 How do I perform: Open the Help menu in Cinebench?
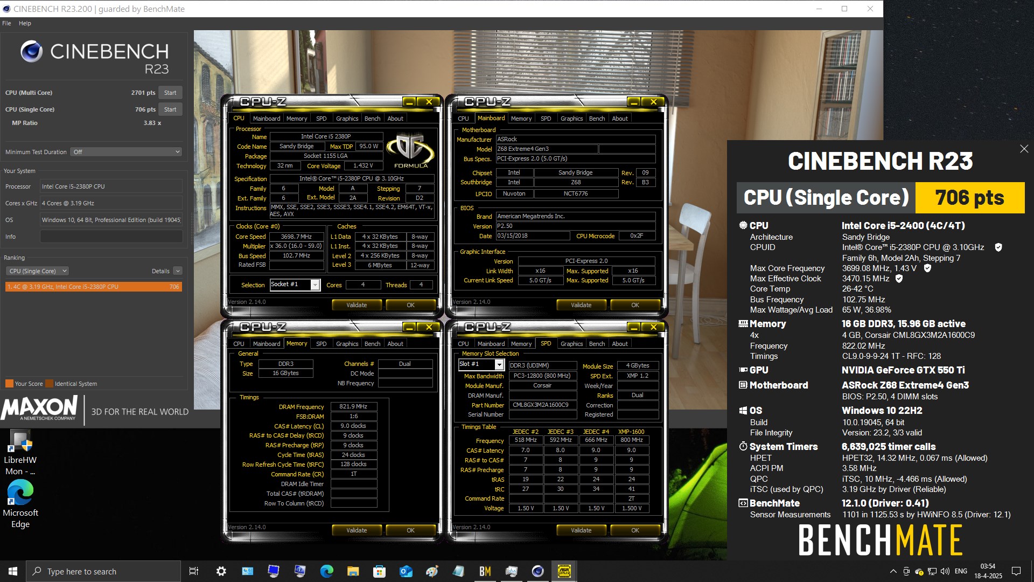(x=25, y=23)
